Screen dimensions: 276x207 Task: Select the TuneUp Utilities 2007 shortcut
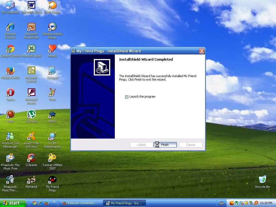52,162
